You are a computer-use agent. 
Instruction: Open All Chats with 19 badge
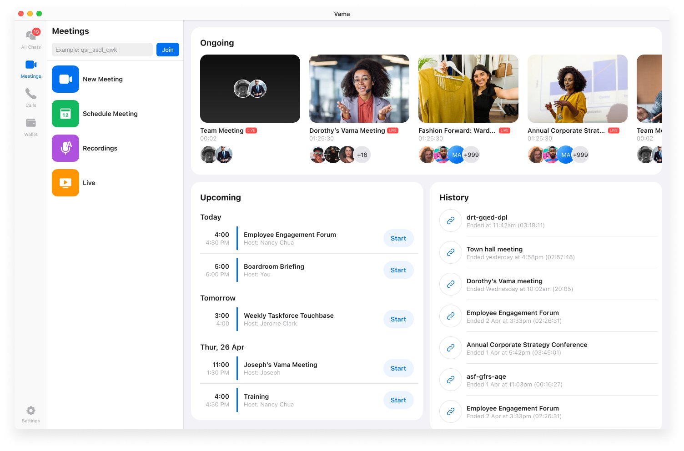click(x=31, y=39)
